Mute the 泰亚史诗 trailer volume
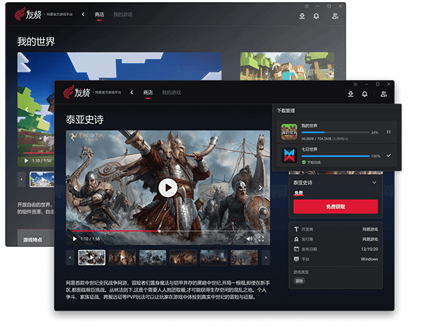This screenshot has width=422, height=327. pos(249,239)
